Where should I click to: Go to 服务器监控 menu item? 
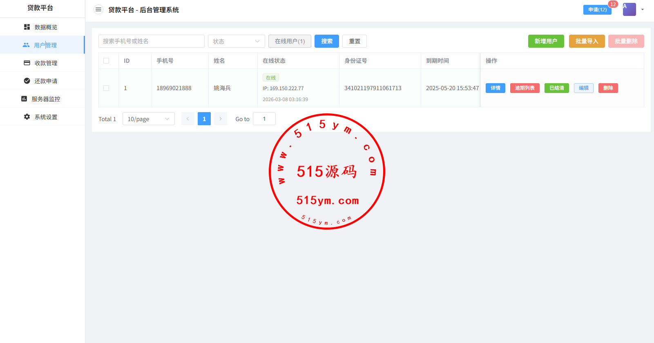(x=46, y=99)
